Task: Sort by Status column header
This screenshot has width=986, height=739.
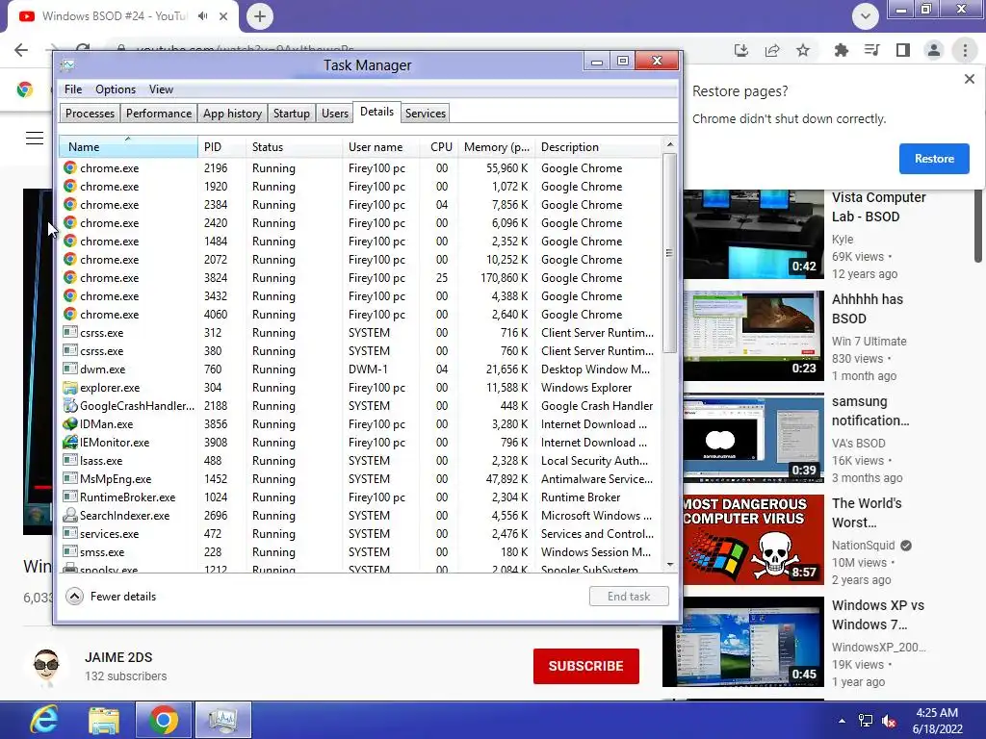Action: 294,147
